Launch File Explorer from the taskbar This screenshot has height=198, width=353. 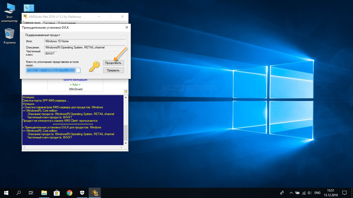44,193
